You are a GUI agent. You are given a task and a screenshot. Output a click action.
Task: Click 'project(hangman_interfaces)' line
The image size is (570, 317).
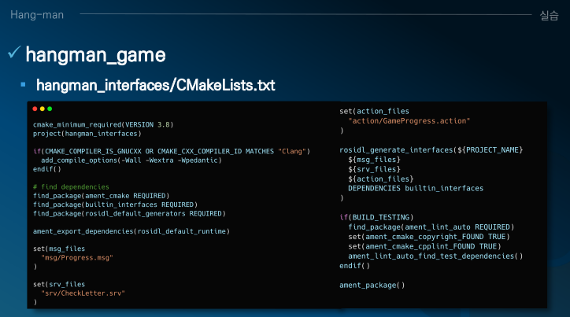pyautogui.click(x=87, y=134)
